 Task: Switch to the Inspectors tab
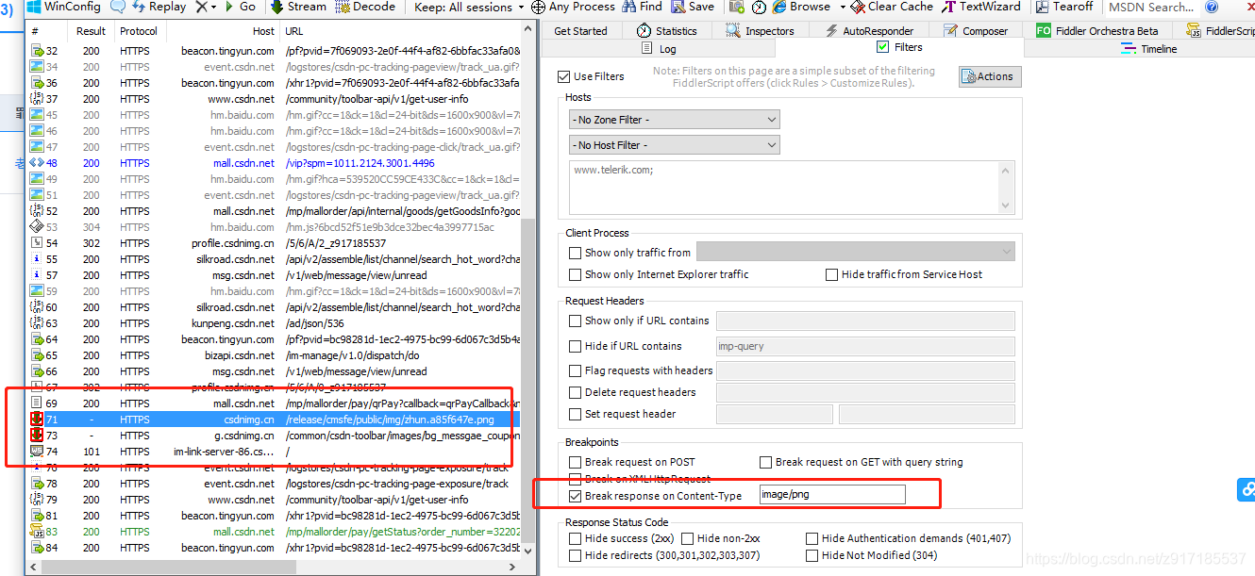[760, 31]
